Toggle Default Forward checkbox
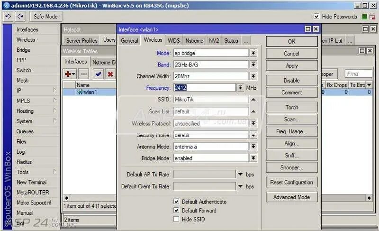The height and width of the screenshot is (231, 379). point(176,210)
